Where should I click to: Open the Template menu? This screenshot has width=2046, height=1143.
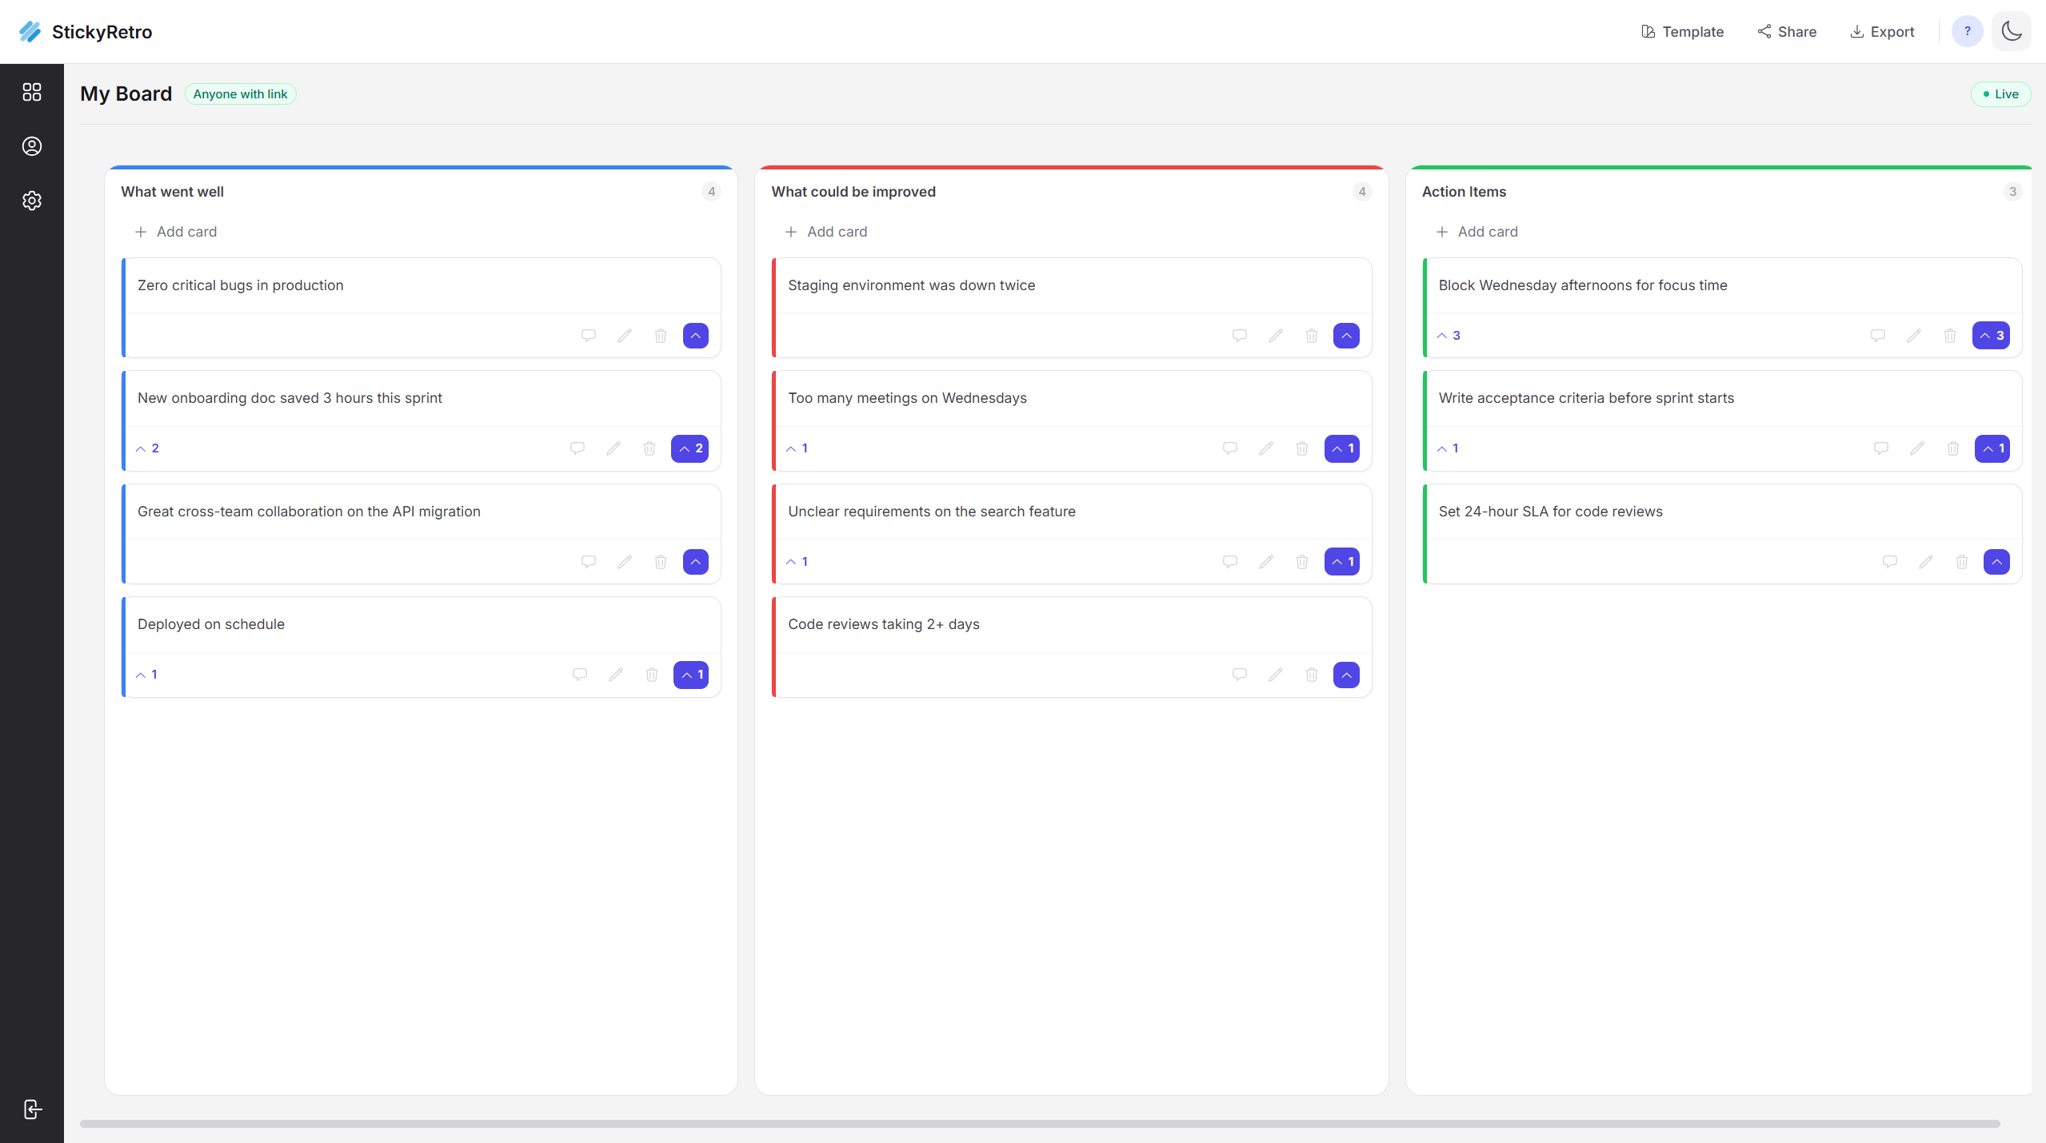[1683, 32]
